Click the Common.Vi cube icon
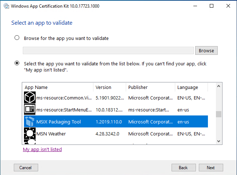 pos(30,97)
